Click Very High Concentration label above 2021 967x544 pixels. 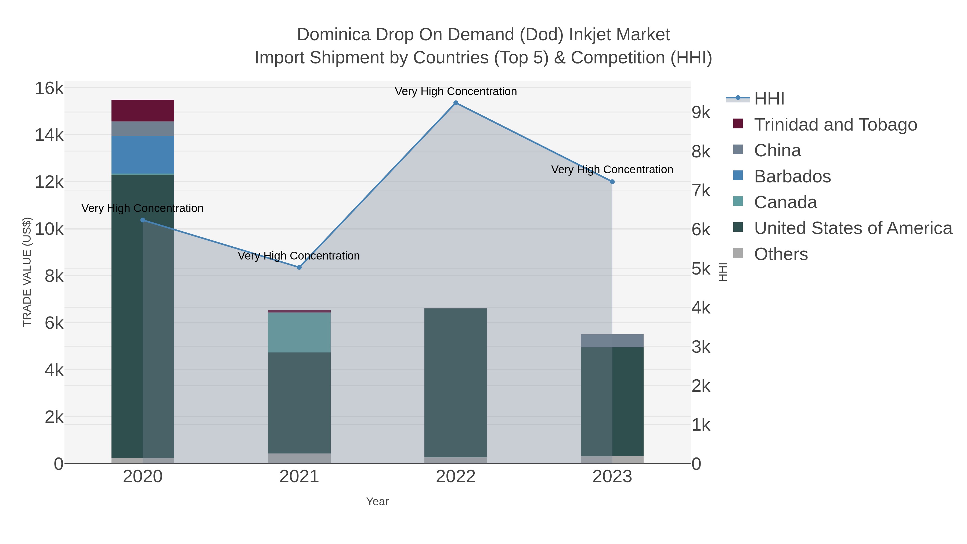pos(299,256)
